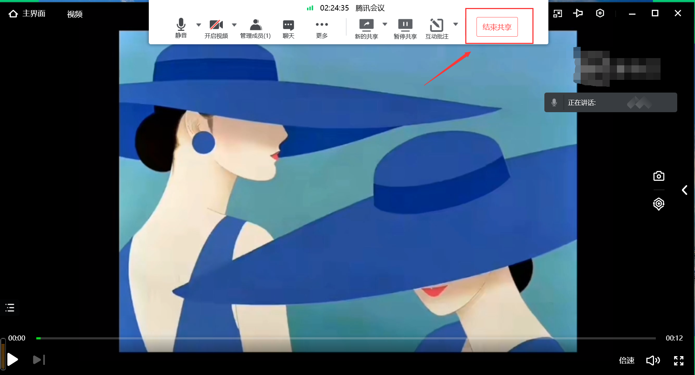
Task: Maximize the video player window
Action: 655,13
